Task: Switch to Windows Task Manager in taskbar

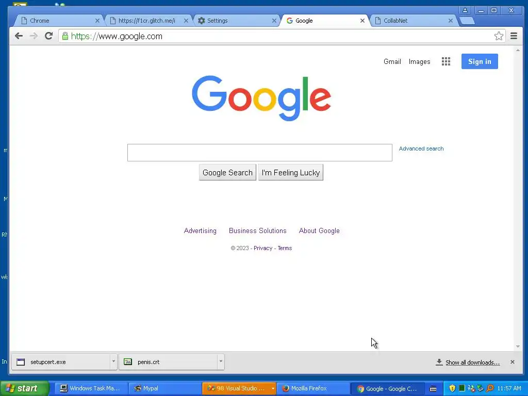Action: (91, 389)
